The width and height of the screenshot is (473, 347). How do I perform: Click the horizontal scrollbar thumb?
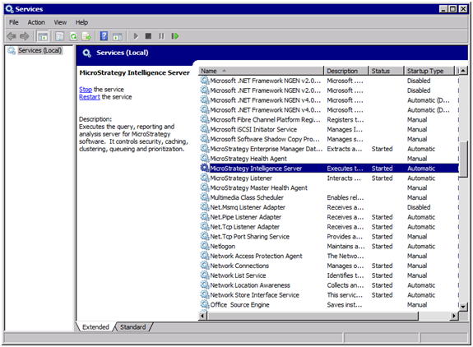coord(313,316)
